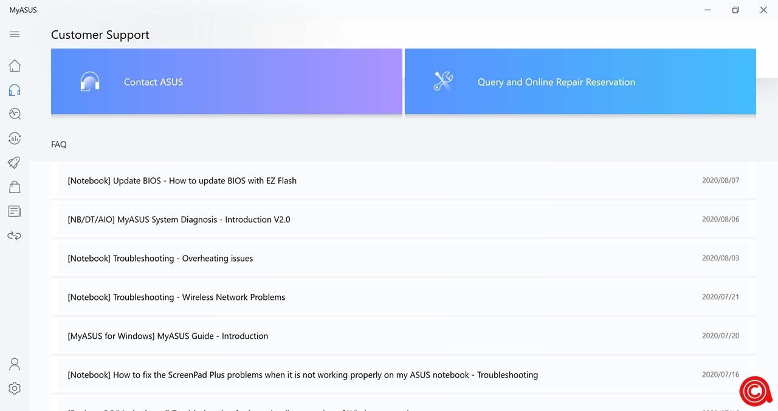Open Wireless Network Problems troubleshooting FAQ

pos(176,297)
